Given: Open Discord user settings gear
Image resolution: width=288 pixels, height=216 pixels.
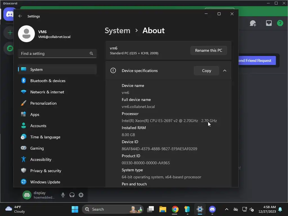Looking at the screenshot, I should (x=81, y=195).
